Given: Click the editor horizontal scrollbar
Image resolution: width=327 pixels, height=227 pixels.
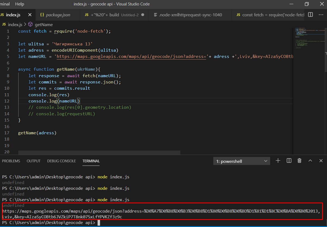Looking at the screenshot, I should point(99,153).
